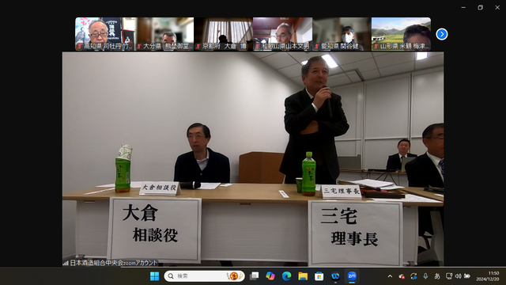The image size is (506, 285).
Task: Click the muted mic icon on 山形県 tile
Action: (376, 47)
